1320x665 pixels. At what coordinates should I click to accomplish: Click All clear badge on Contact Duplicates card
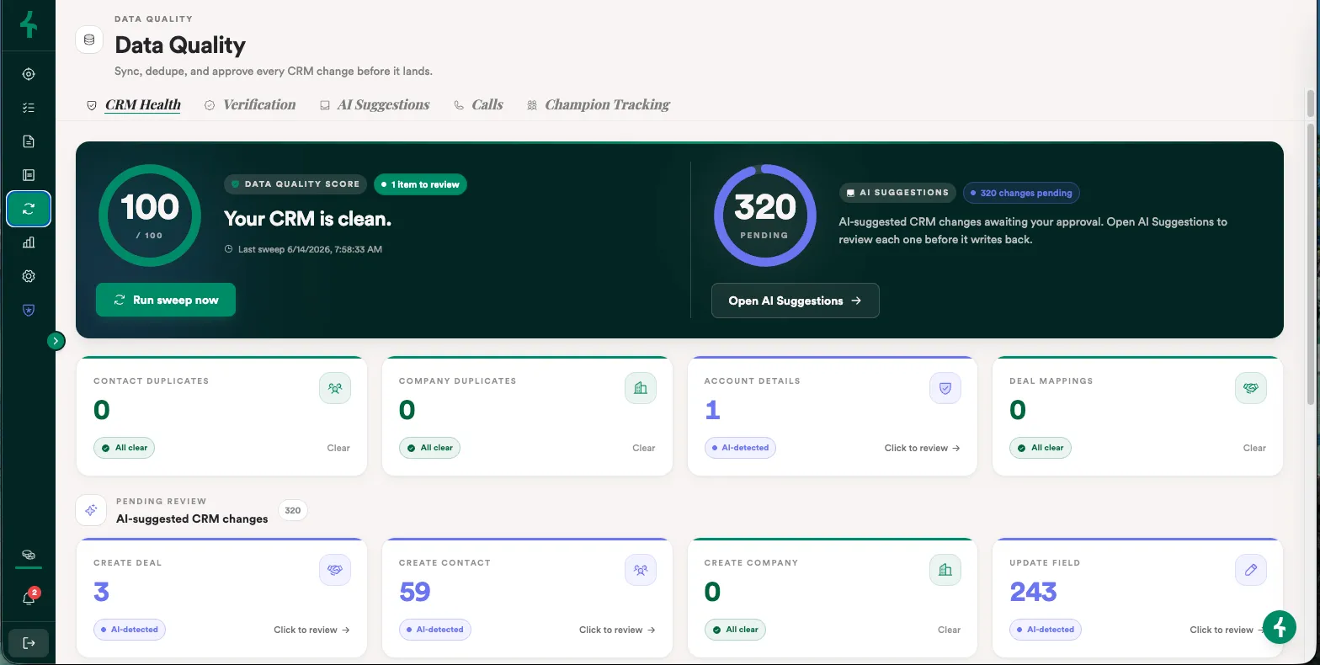125,448
